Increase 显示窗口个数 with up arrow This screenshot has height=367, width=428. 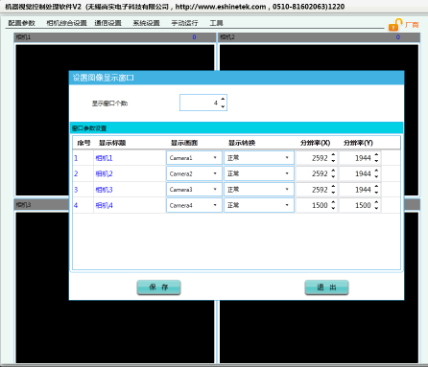[223, 100]
